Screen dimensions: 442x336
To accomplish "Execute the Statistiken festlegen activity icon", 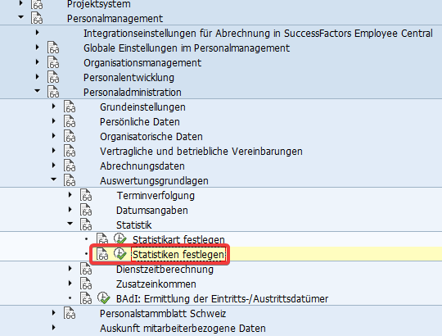I will point(120,253).
